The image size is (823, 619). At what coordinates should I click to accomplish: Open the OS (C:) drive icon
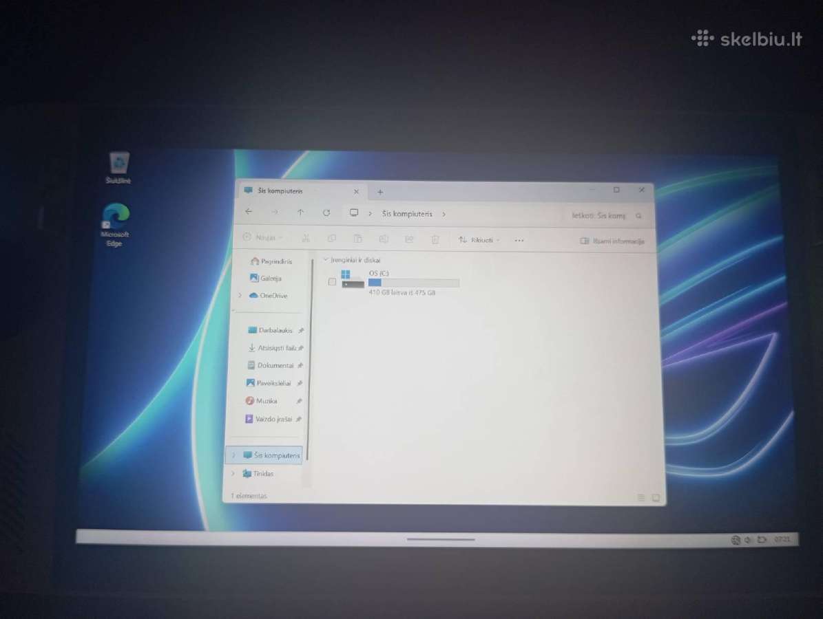point(352,279)
